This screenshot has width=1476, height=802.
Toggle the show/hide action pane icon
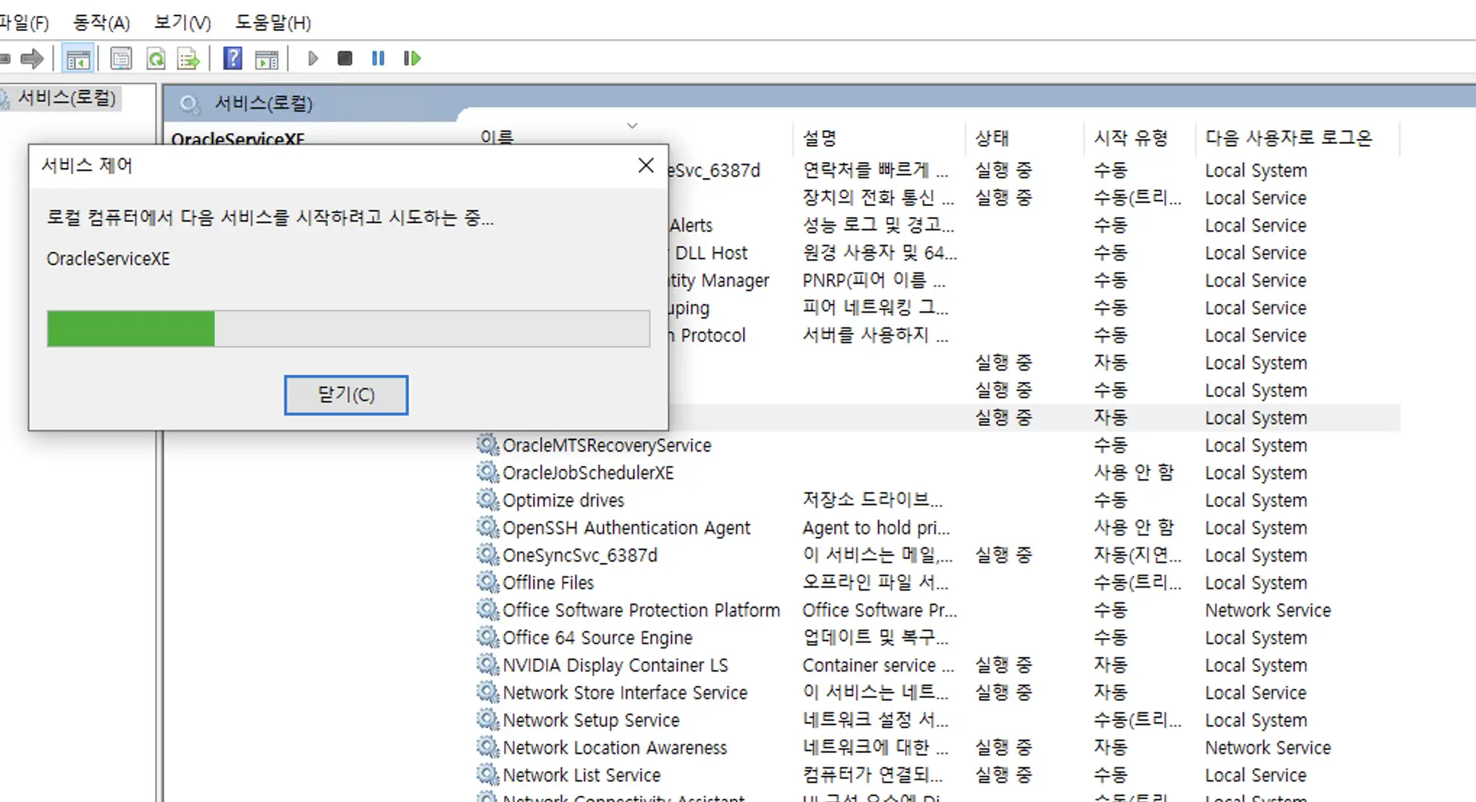coord(267,59)
